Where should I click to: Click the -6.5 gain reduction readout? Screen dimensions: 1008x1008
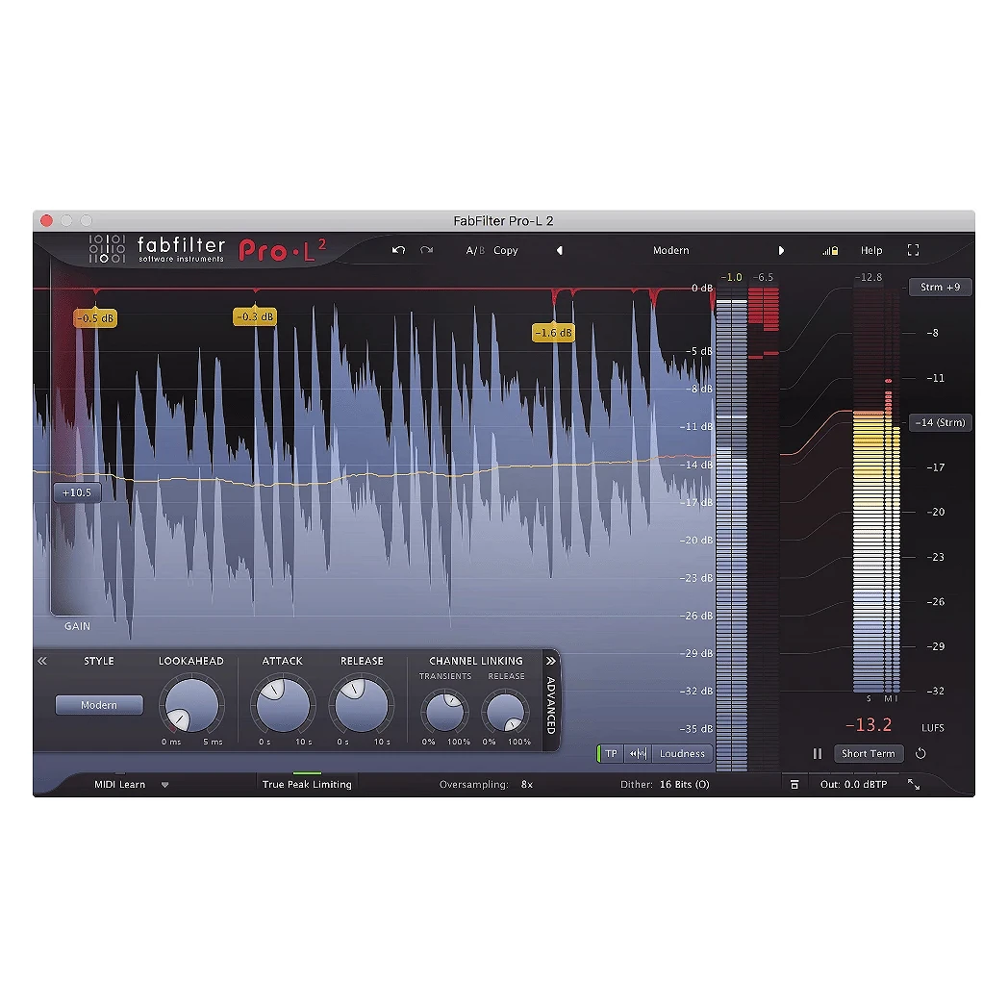click(763, 277)
